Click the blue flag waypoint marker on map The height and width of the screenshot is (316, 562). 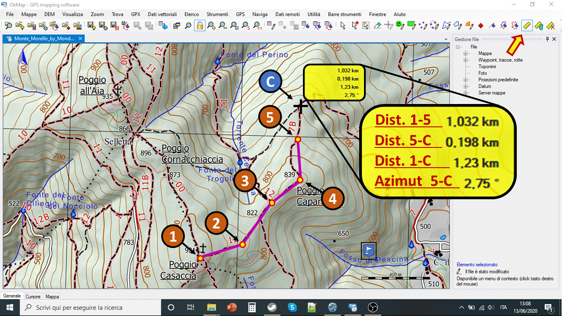tap(369, 250)
